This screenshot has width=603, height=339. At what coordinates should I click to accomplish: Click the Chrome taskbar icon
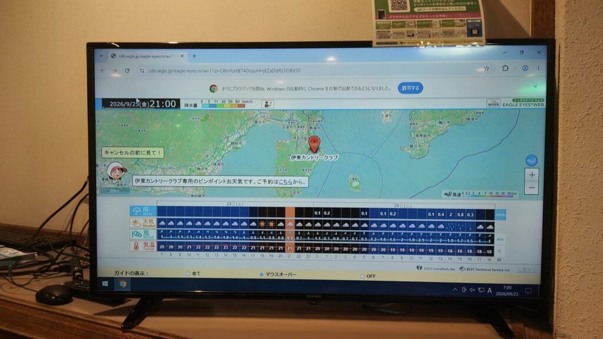tap(122, 284)
